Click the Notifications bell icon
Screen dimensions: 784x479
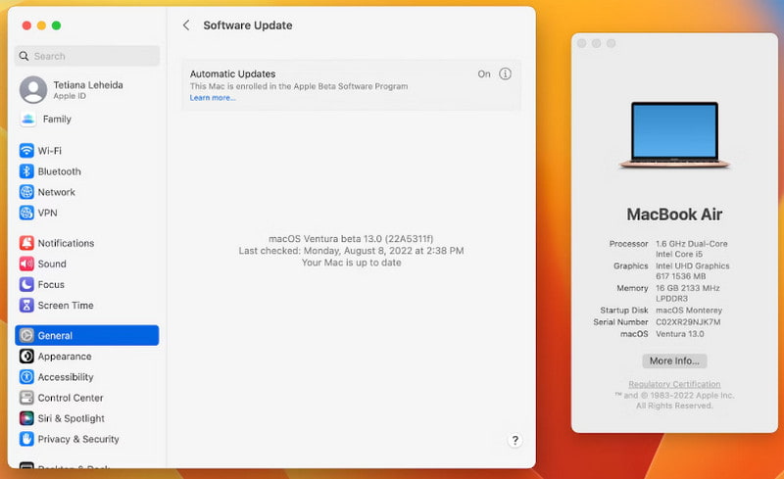coord(26,243)
